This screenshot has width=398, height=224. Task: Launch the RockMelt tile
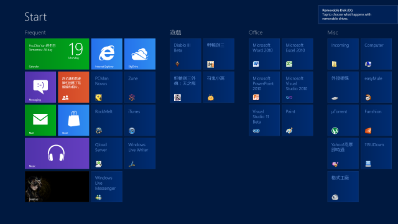point(106,120)
